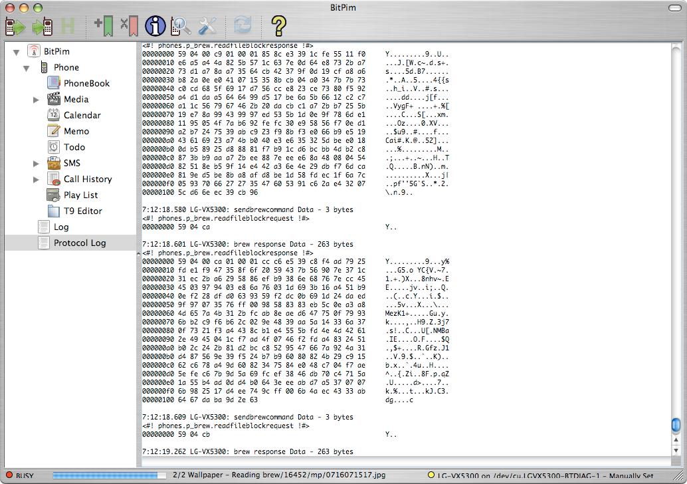This screenshot has width=687, height=484.
Task: Click the Add (plus) toolbar icon
Action: click(104, 27)
